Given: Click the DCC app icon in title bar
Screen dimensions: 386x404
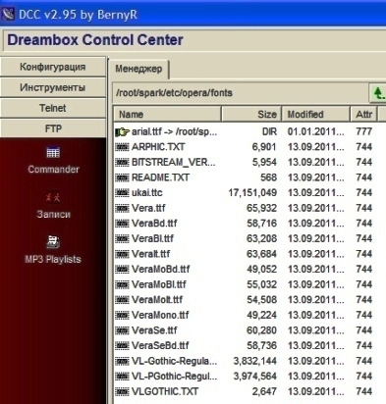Looking at the screenshot, I should [8, 14].
